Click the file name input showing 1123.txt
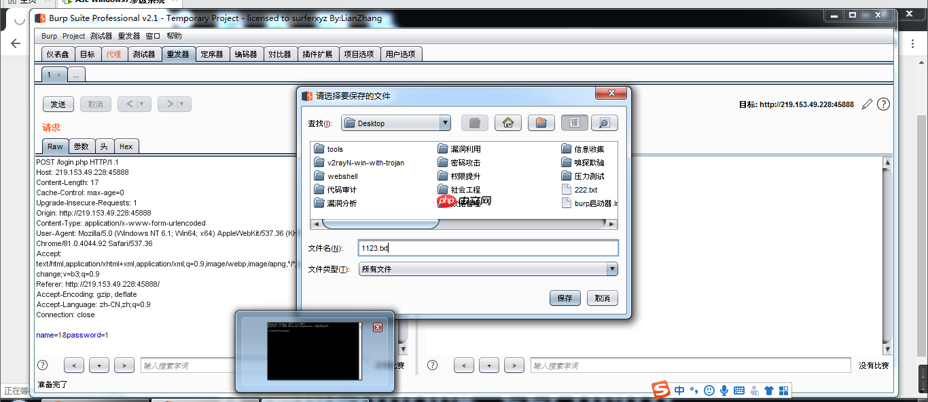 click(486, 248)
